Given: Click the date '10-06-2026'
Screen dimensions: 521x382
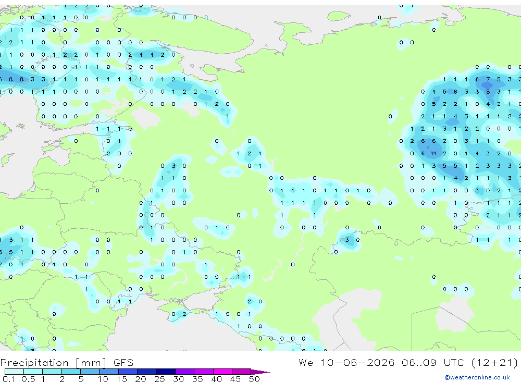Looking at the screenshot, I should (x=357, y=363).
